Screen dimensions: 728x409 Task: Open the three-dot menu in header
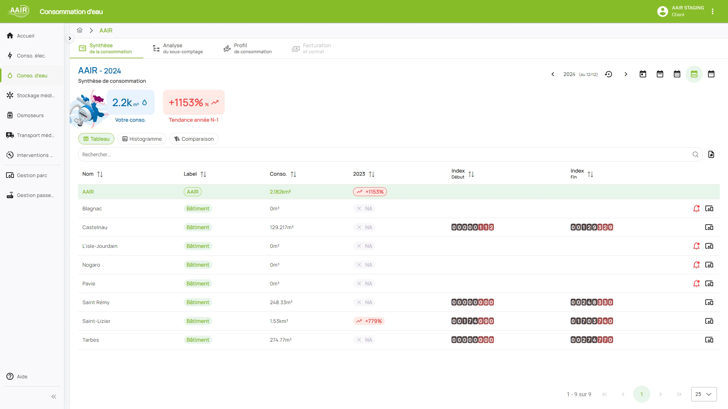click(x=712, y=11)
